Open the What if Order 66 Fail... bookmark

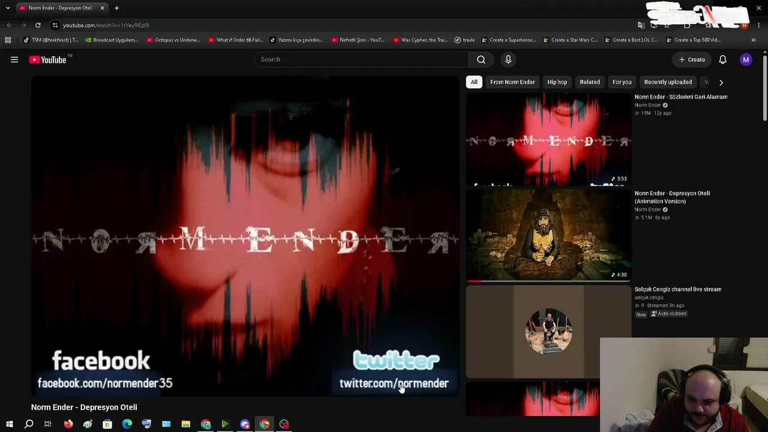pyautogui.click(x=235, y=40)
